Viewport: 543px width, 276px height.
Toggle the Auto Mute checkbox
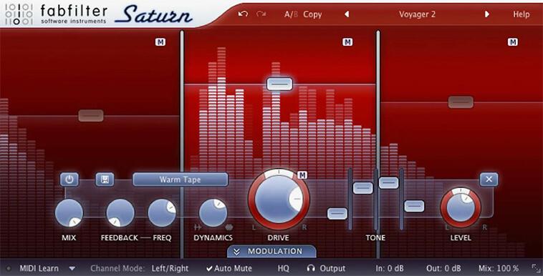tap(229, 268)
